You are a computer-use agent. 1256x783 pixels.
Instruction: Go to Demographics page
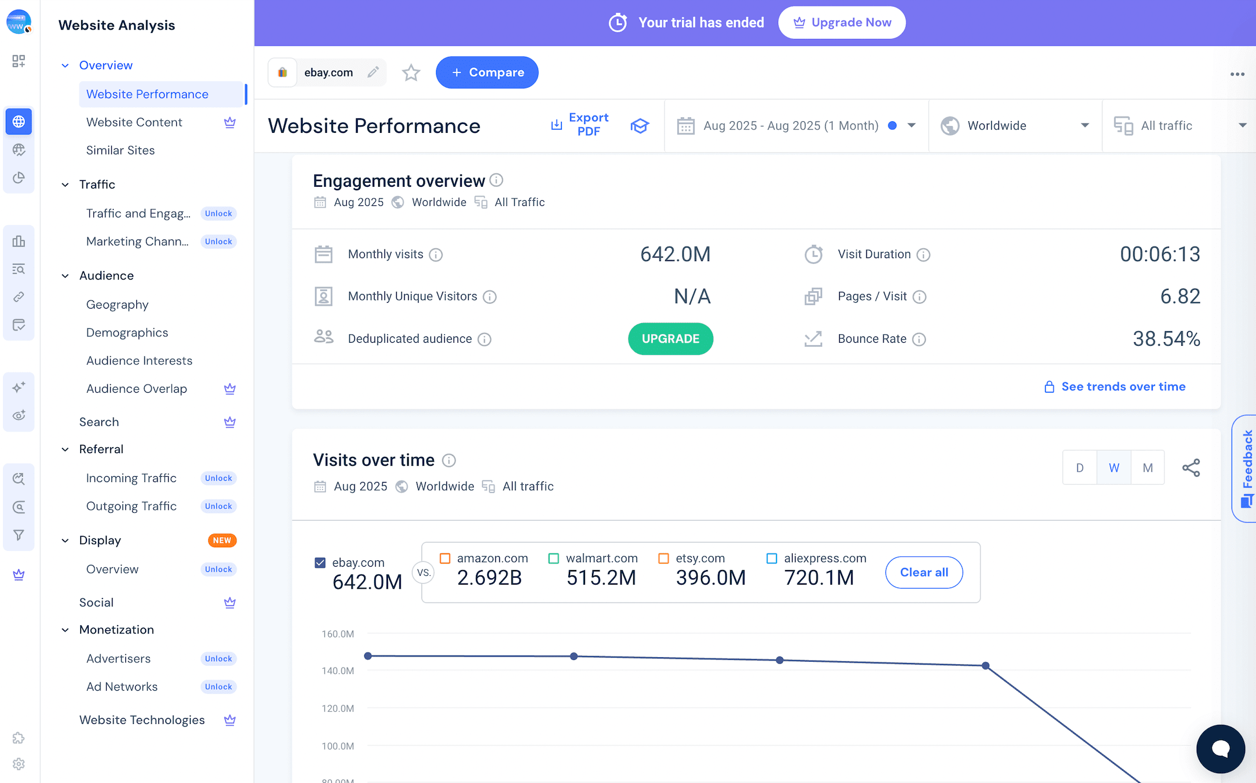click(127, 332)
